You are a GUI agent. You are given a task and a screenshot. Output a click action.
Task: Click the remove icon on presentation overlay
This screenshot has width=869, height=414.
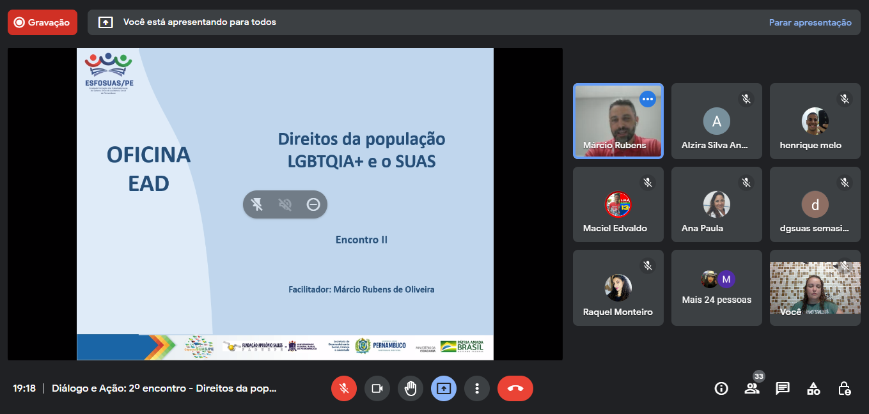[x=313, y=204]
